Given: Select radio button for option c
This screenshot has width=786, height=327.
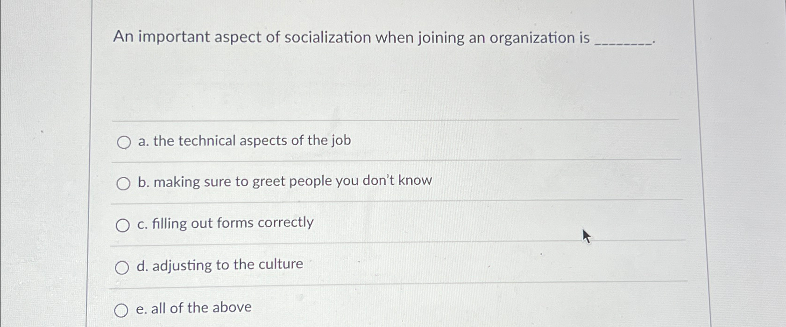Looking at the screenshot, I should pyautogui.click(x=123, y=225).
